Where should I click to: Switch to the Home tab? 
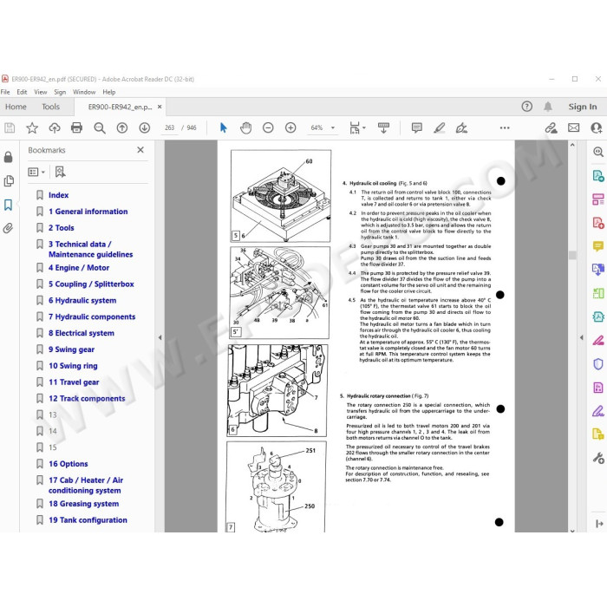coord(16,107)
